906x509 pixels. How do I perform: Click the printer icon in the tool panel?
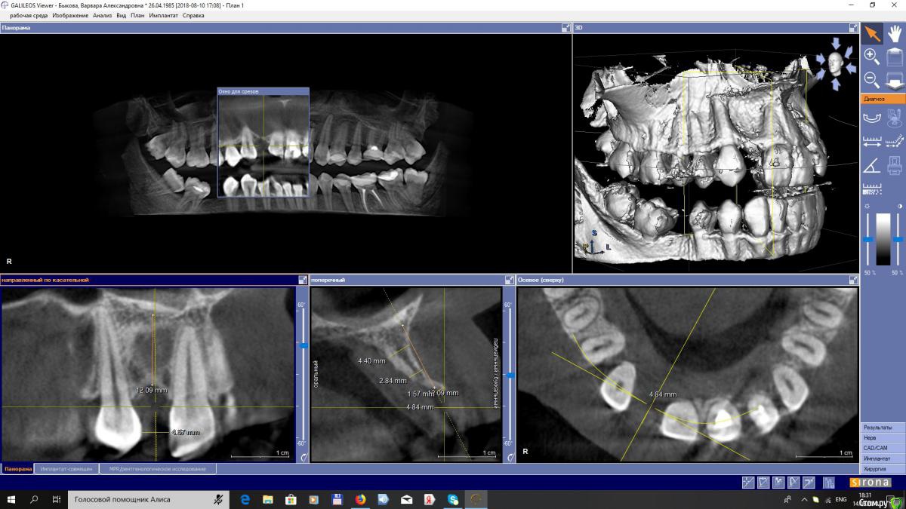[x=895, y=165]
